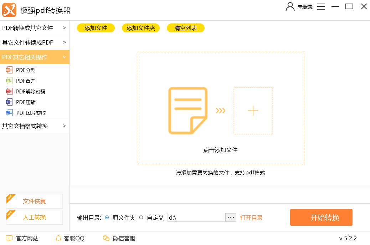Click the user account icon 未登录
370x245 pixels.
coord(290,7)
